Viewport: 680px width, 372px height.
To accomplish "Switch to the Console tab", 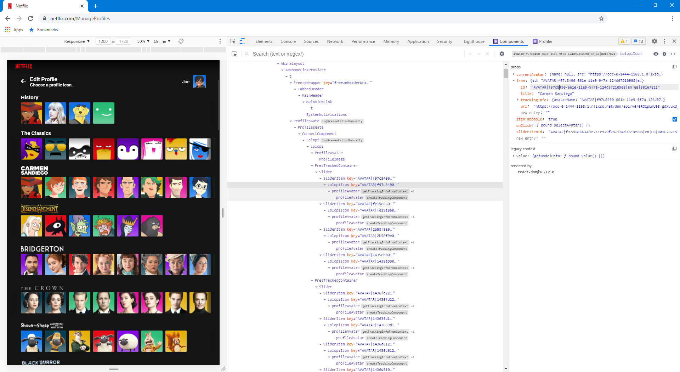I will pyautogui.click(x=288, y=41).
